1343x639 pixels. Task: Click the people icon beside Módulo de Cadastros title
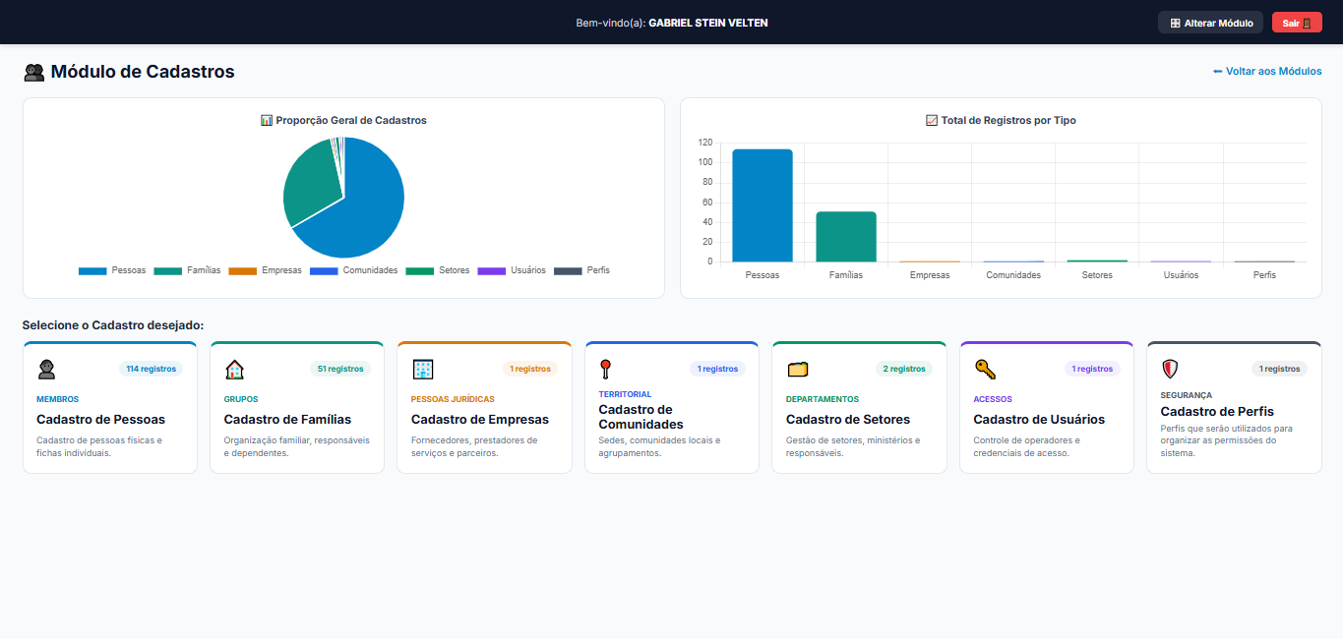[x=34, y=72]
